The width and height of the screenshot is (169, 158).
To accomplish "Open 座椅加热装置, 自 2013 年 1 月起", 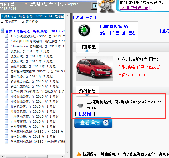I will [x=34, y=96].
